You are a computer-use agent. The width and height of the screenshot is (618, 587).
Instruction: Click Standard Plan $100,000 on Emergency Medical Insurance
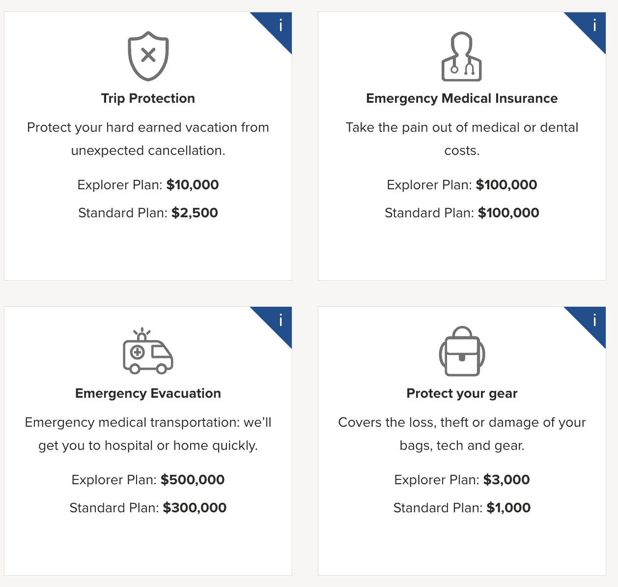pos(462,213)
